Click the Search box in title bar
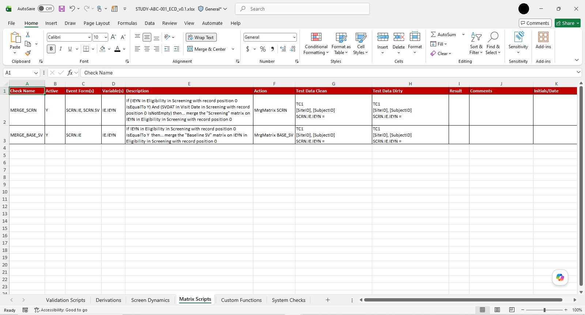The width and height of the screenshot is (585, 315). [x=302, y=9]
